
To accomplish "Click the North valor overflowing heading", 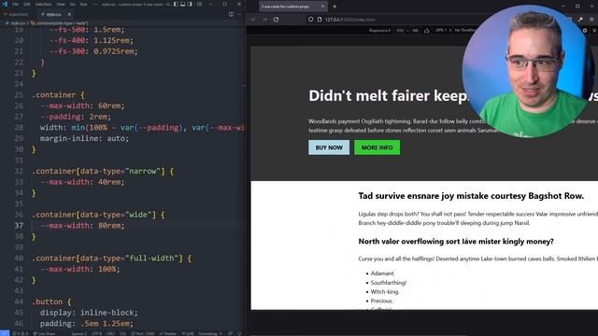I will [456, 242].
